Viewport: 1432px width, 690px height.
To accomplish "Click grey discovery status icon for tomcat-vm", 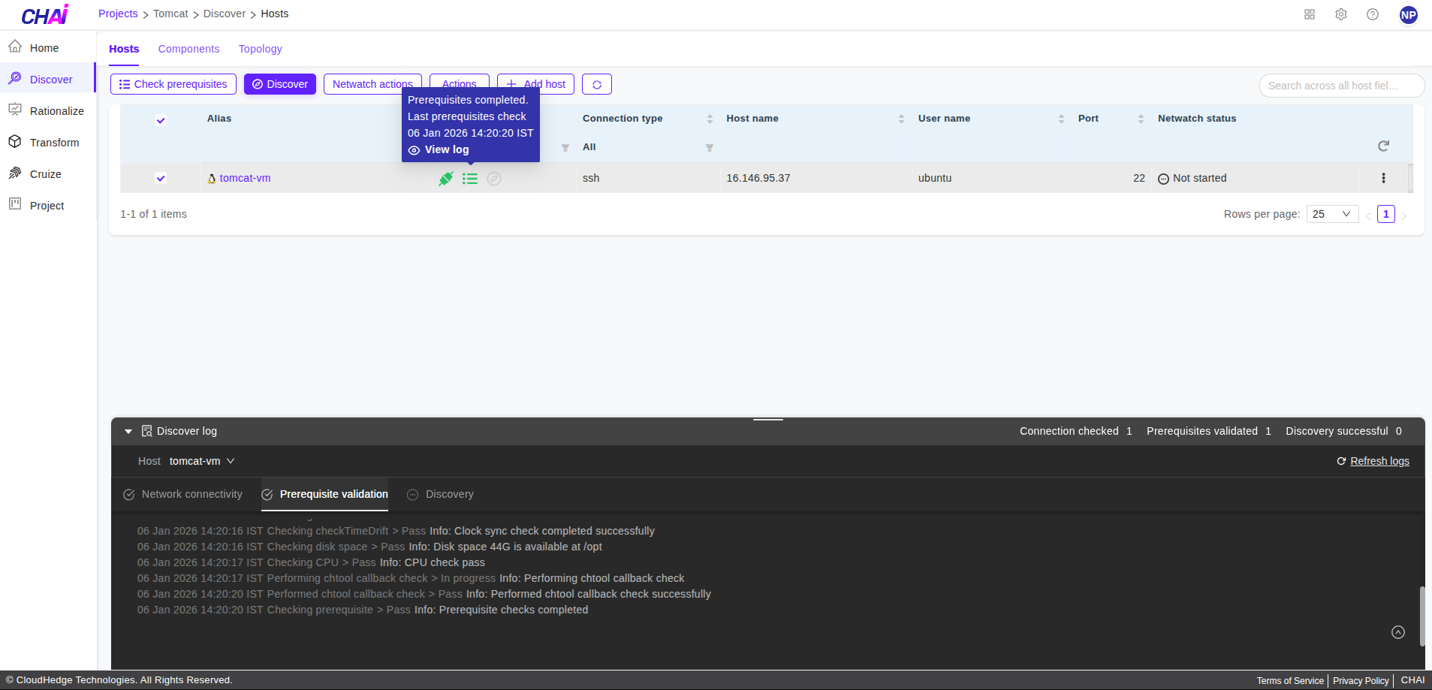I will (494, 179).
